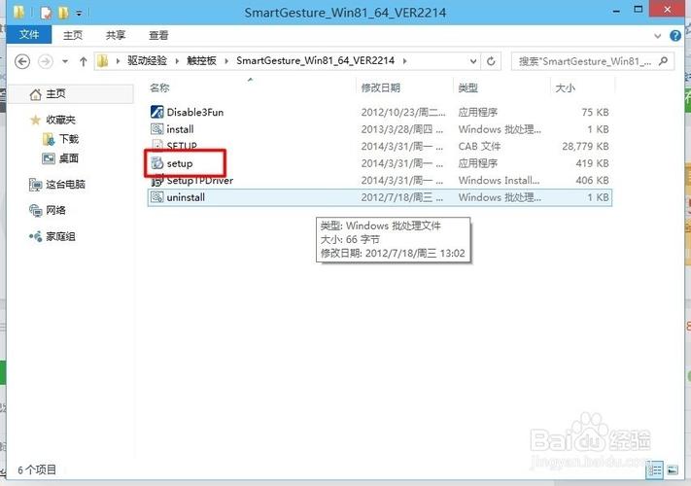
Task: Refresh the current folder
Action: point(491,61)
